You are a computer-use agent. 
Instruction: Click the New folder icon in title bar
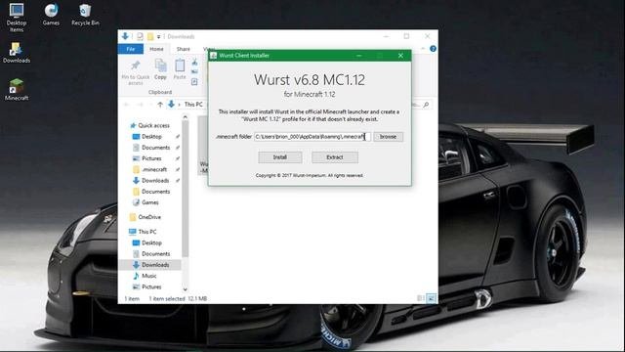point(150,36)
